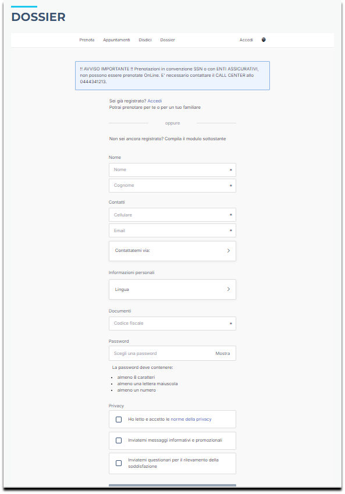Click Accedi in the top navigation
345x494 pixels.
pyautogui.click(x=246, y=40)
